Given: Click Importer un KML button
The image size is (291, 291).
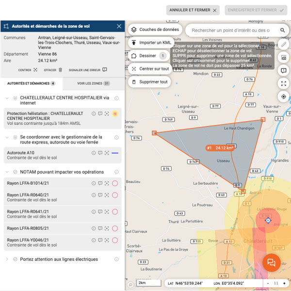Looking at the screenshot, I should (x=151, y=43).
